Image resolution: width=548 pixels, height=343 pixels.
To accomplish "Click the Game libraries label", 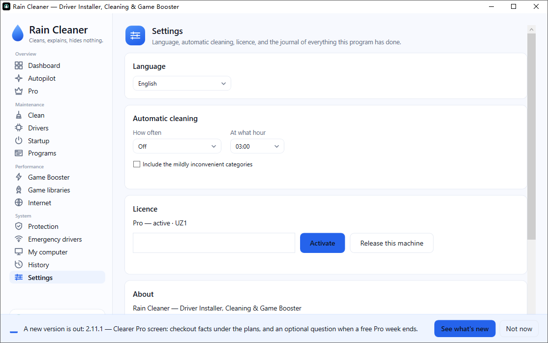I will (x=49, y=190).
